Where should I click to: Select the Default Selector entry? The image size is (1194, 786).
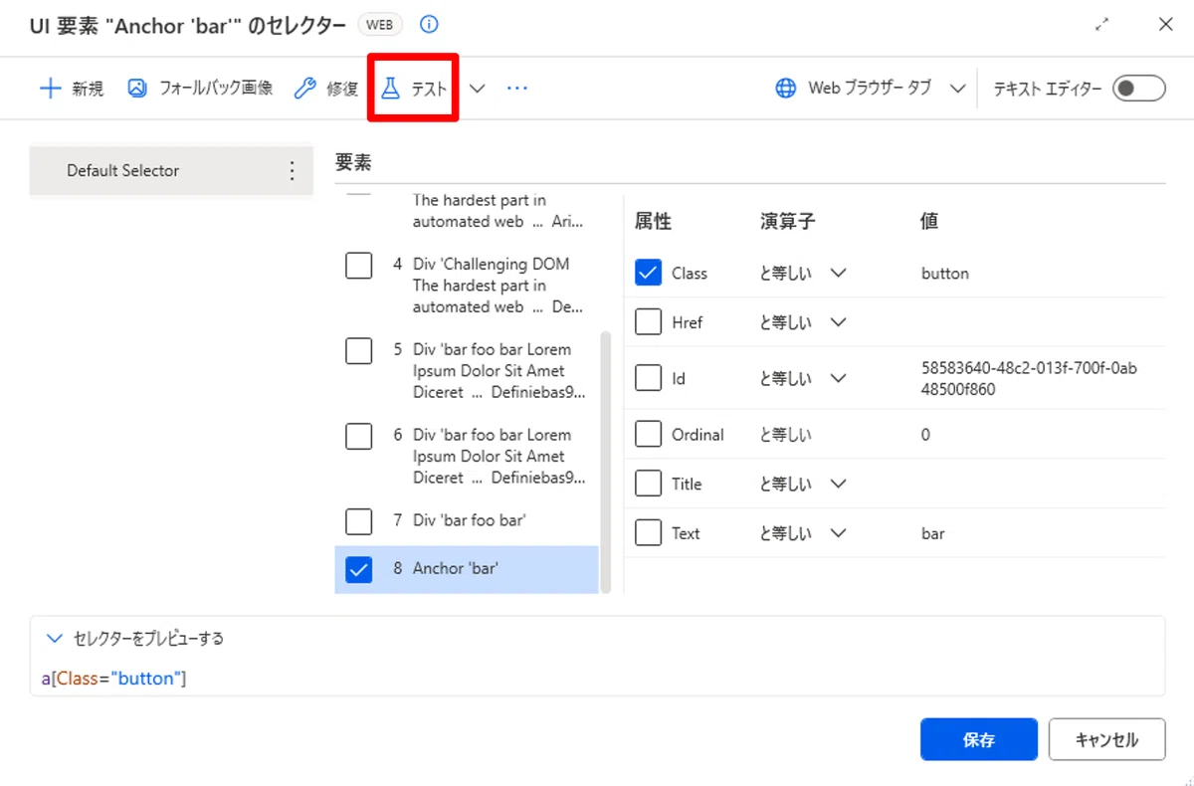coord(171,171)
